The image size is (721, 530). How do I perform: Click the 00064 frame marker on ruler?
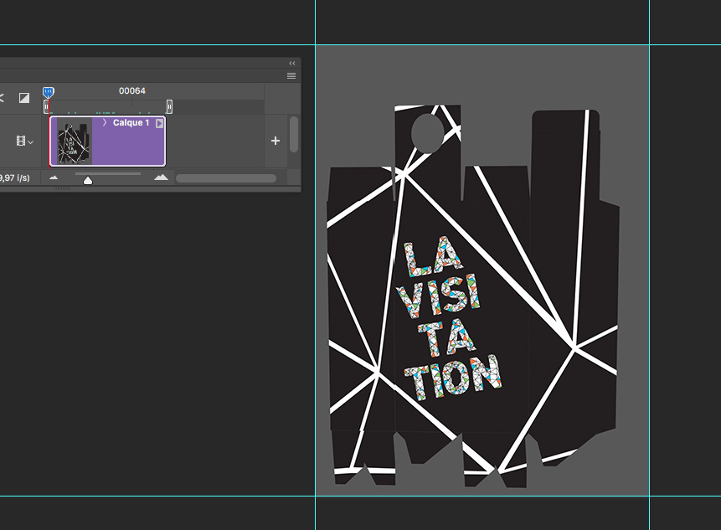pos(132,90)
